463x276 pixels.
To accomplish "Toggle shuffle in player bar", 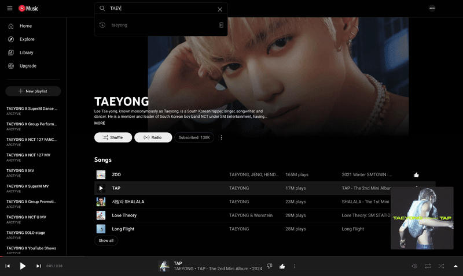I will coord(441,266).
